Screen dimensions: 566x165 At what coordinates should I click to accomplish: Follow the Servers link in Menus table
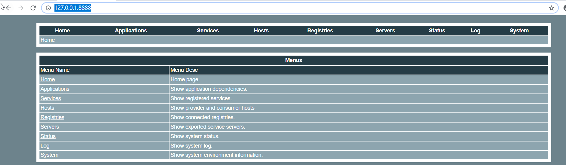50,127
